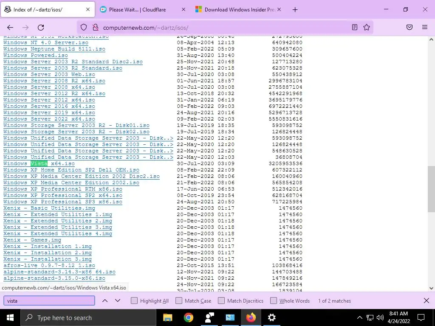The height and width of the screenshot is (326, 435).
Task: Switch to Download Windows Insider Preview tab
Action: 238,9
